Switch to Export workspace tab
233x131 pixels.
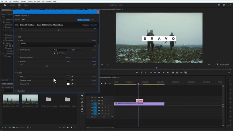tap(26, 5)
